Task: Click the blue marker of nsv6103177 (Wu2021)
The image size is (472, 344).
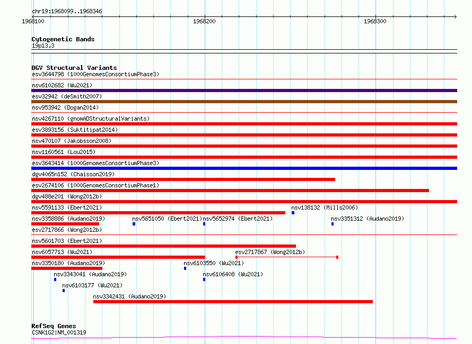Action: 64,291
